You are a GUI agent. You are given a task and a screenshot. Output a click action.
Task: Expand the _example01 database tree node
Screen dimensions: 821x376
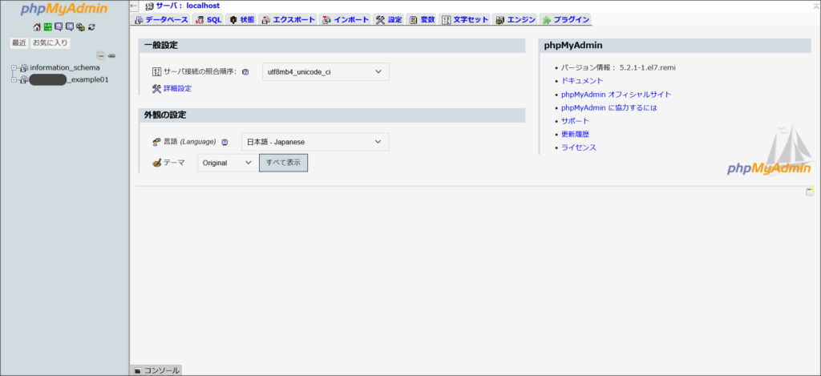14,80
